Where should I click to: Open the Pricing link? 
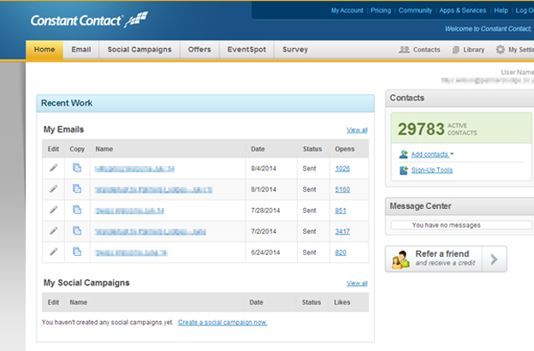tap(381, 10)
